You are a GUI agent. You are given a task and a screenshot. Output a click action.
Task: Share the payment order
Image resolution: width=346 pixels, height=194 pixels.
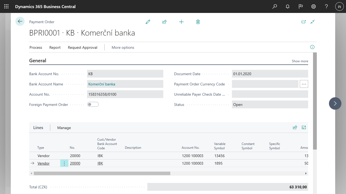[x=164, y=22]
